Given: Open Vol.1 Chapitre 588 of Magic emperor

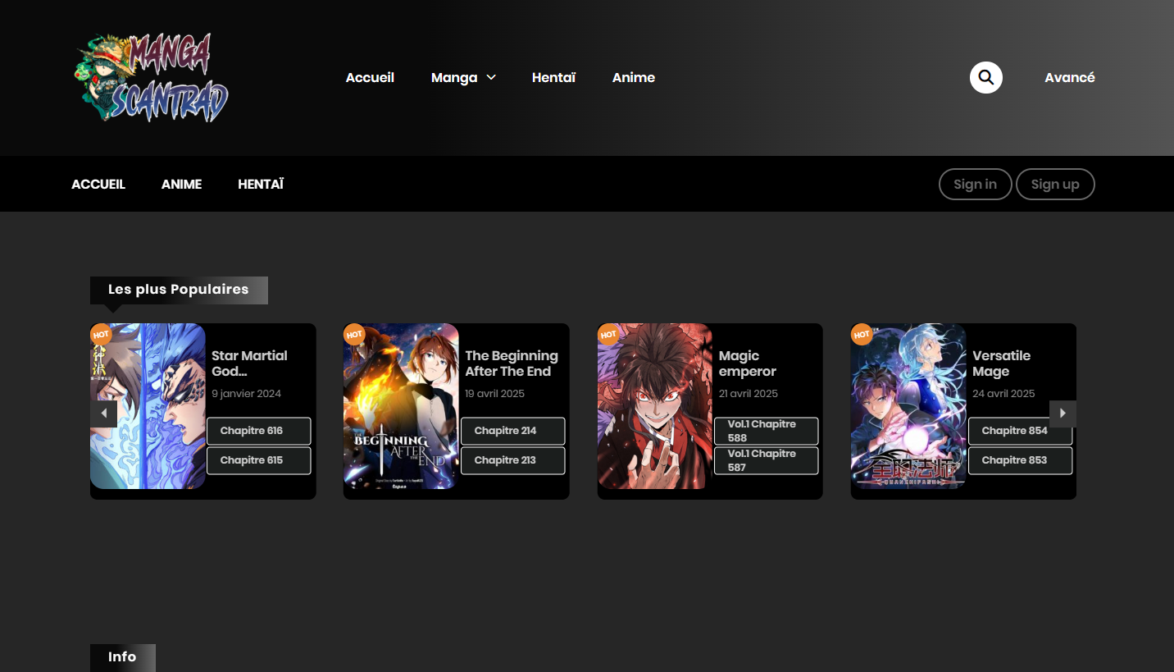Looking at the screenshot, I should [x=766, y=431].
